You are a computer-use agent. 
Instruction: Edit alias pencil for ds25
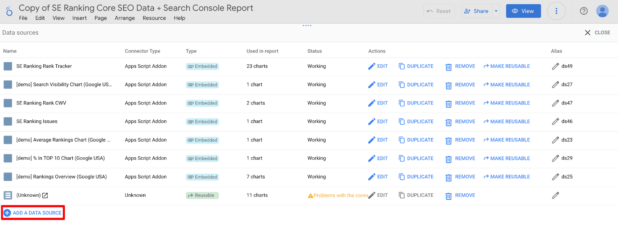coord(555,177)
